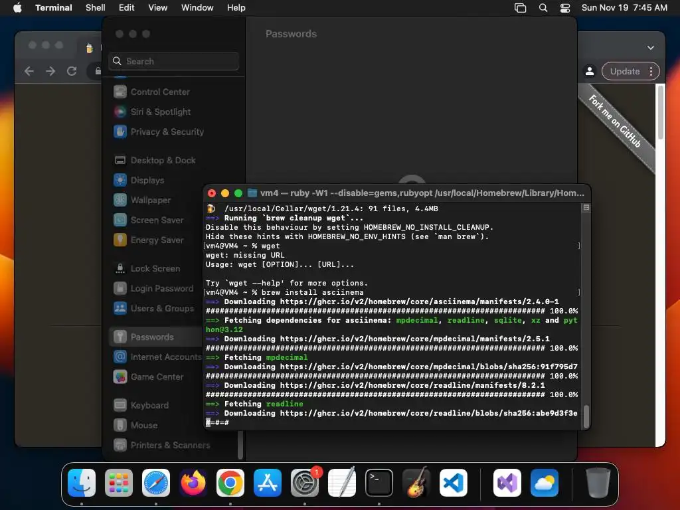Select Energy Saver in Settings sidebar
The width and height of the screenshot is (680, 510).
point(156,240)
